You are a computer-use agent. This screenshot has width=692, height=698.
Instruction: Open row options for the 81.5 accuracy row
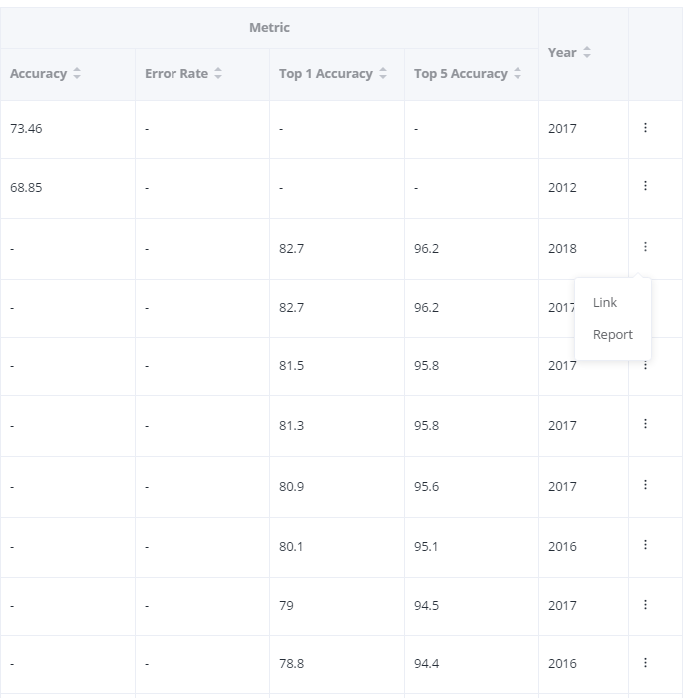pyautogui.click(x=646, y=366)
